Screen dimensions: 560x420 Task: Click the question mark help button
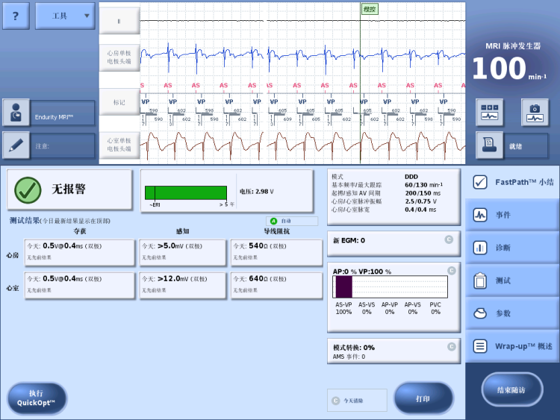(x=16, y=16)
